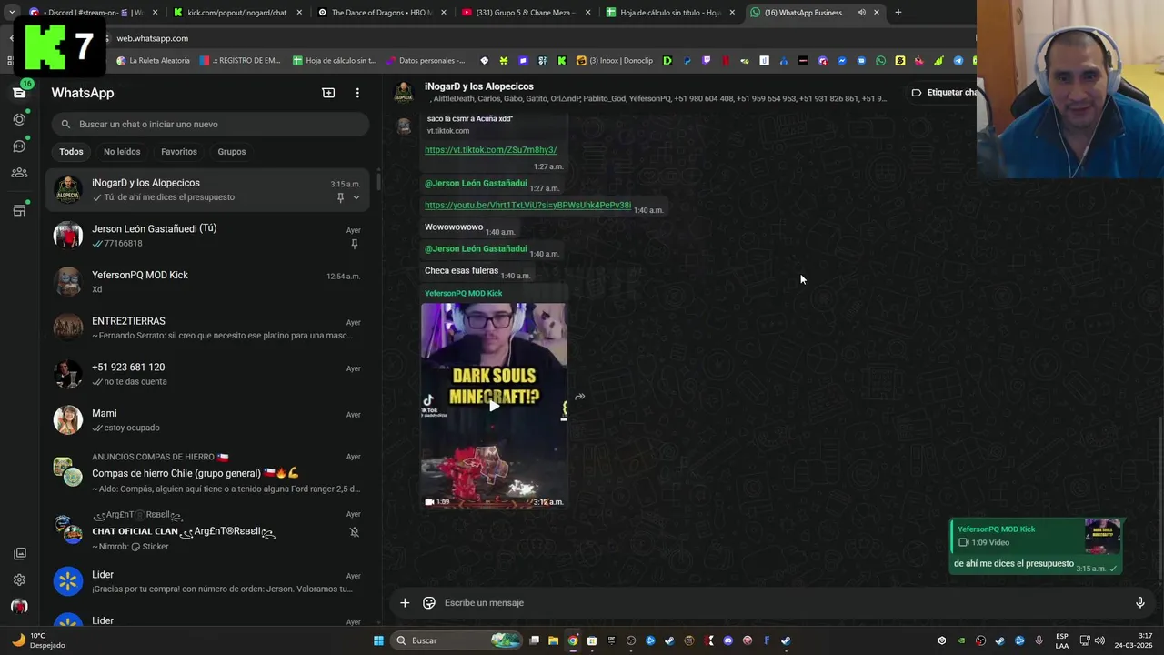1164x655 pixels.
Task: Expand options chevron on iNogarD chat row
Action: (x=356, y=197)
